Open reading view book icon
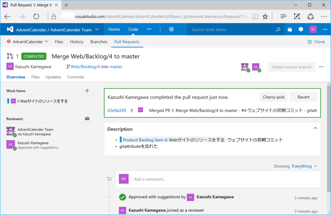The height and width of the screenshot is (215, 331). click(x=255, y=17)
